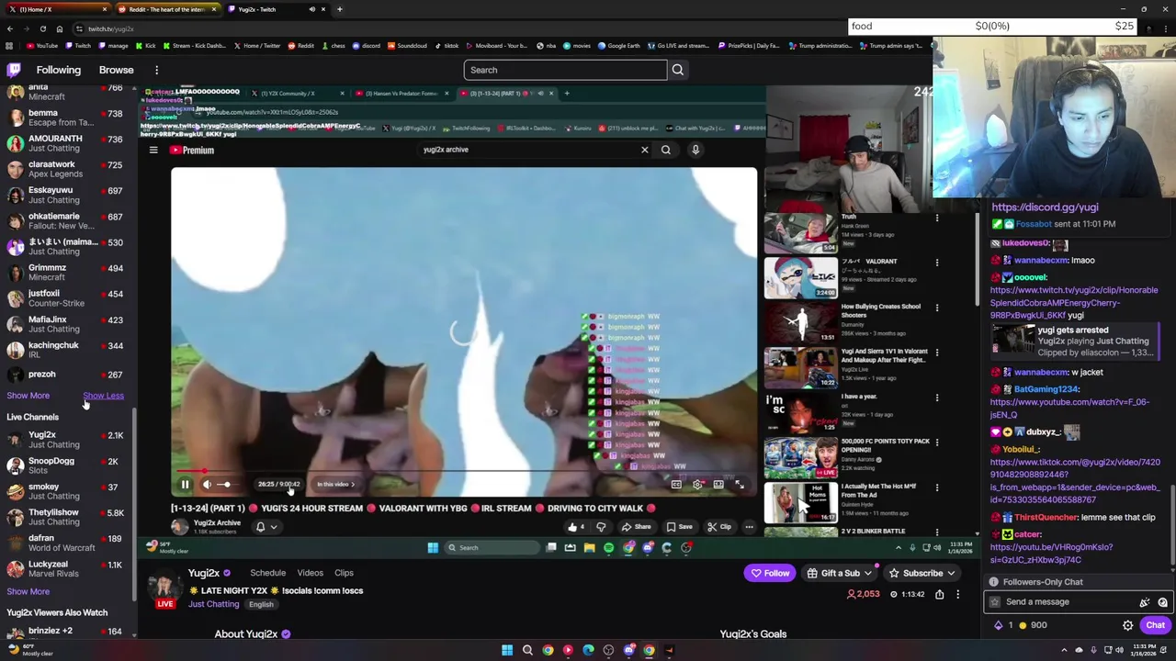Click the Twitch search input field

pyautogui.click(x=565, y=70)
